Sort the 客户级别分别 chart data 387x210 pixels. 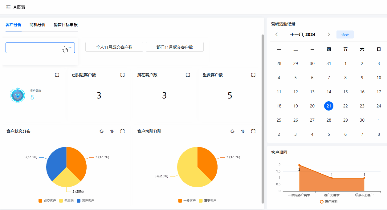[243, 131]
